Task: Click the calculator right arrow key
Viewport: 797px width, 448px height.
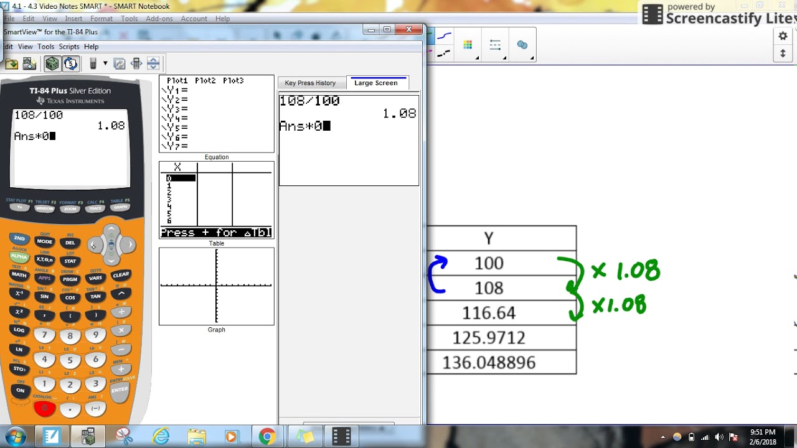Action: click(x=130, y=245)
